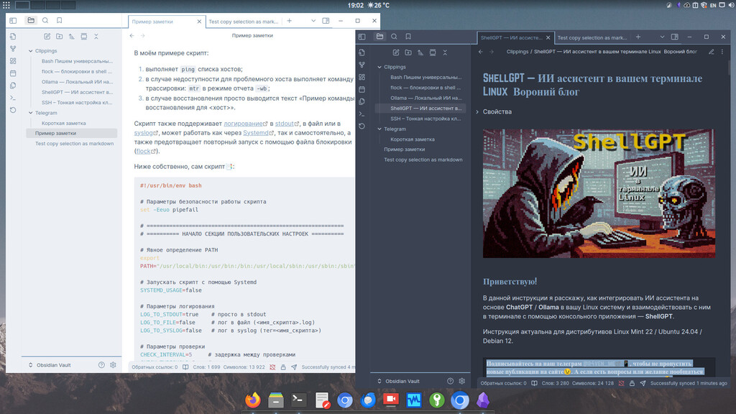The image size is (736, 414).
Task: Change sort order in dark window file explorer
Action: (x=420, y=52)
